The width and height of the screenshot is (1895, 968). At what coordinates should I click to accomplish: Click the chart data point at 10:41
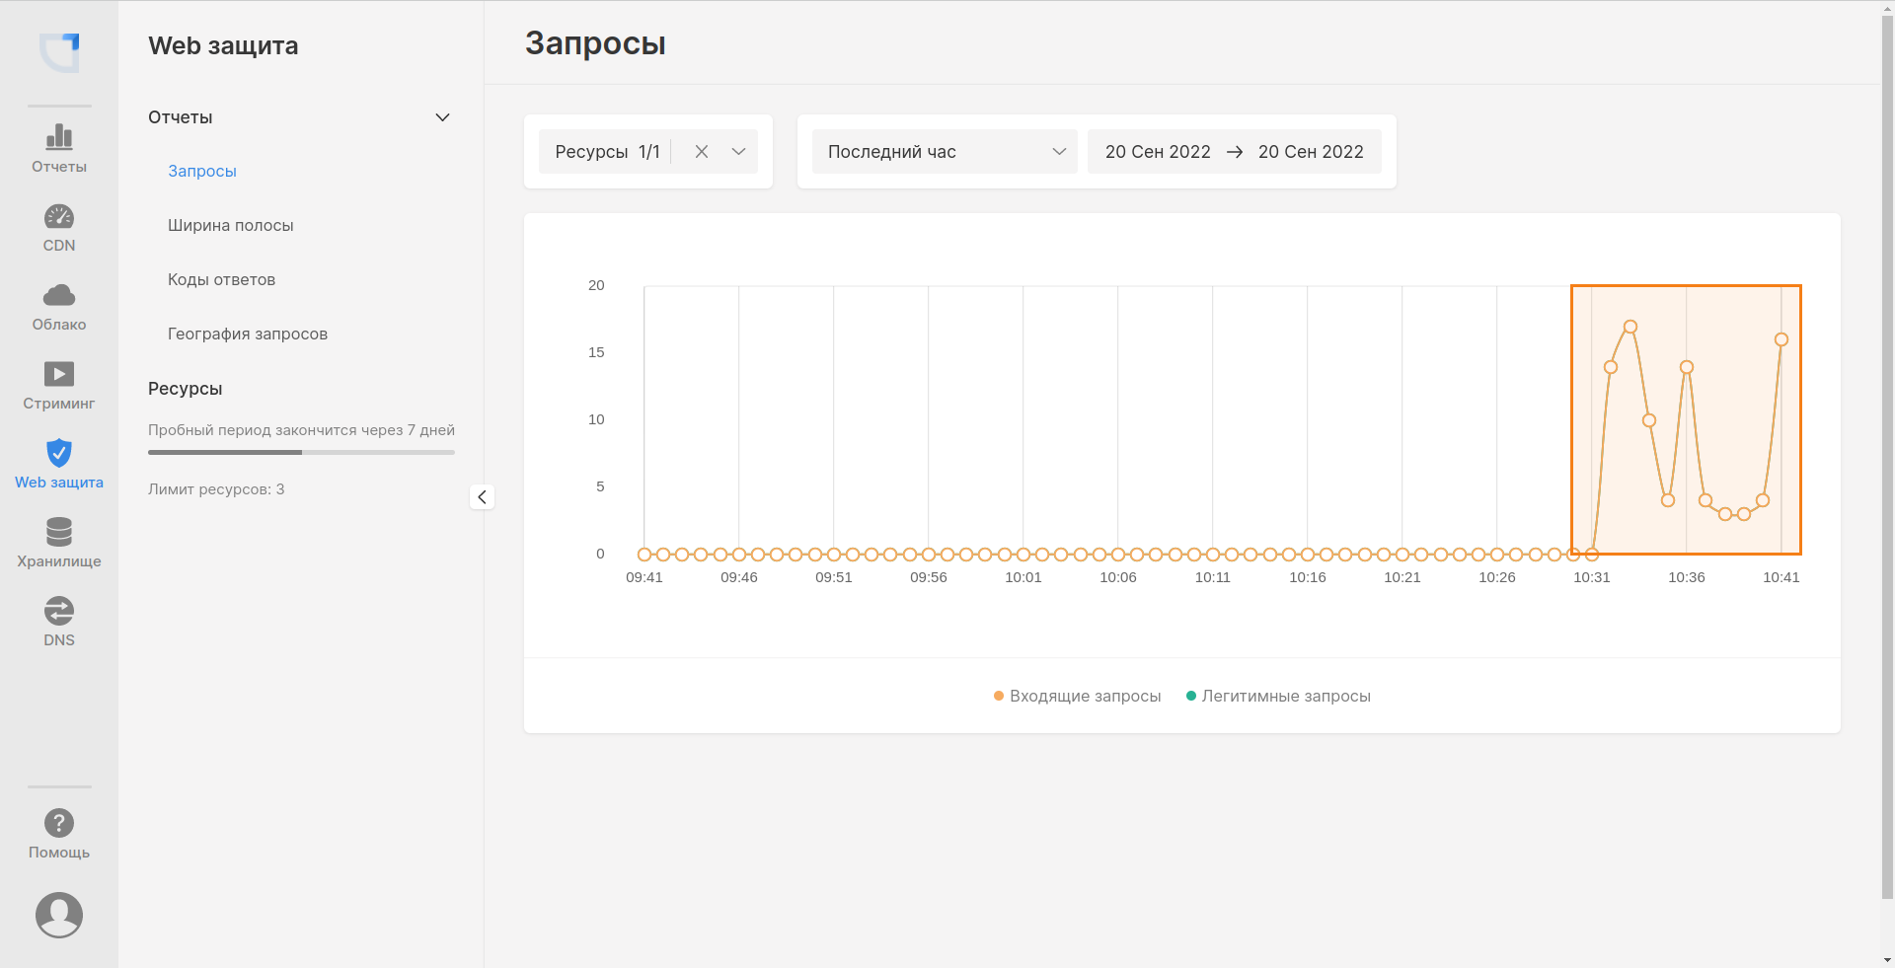coord(1781,339)
